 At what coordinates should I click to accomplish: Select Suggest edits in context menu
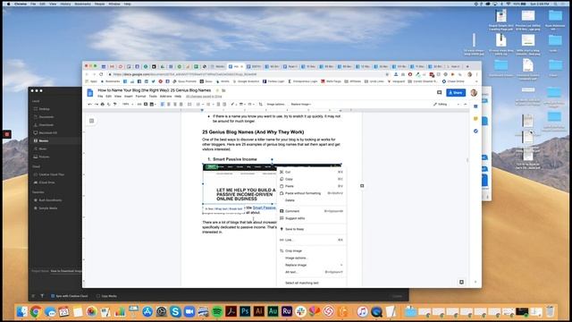tap(311, 218)
